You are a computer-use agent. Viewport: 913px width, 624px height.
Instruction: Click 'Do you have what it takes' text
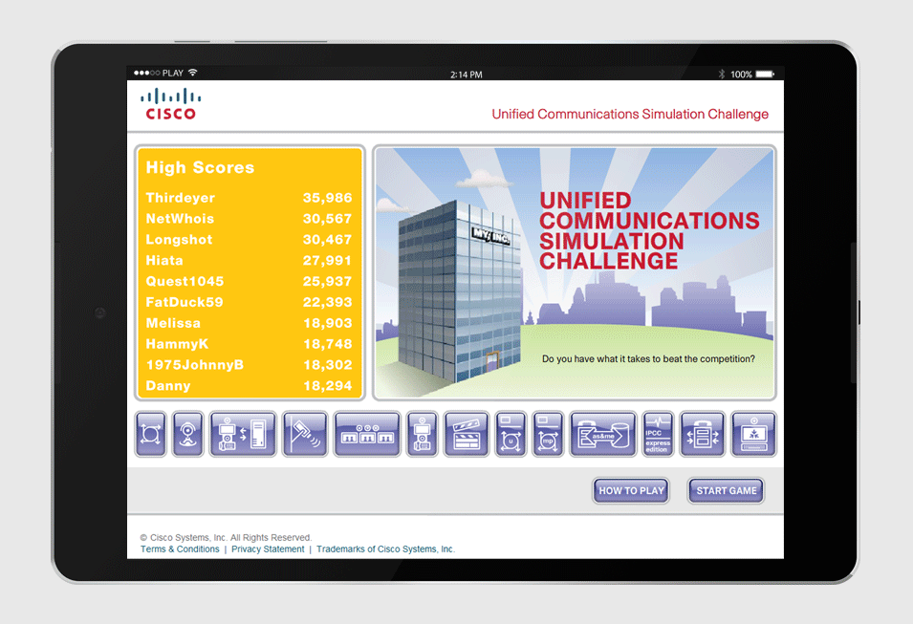tap(648, 359)
